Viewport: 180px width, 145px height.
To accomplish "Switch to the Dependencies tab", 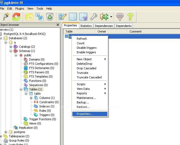I will (x=104, y=26).
